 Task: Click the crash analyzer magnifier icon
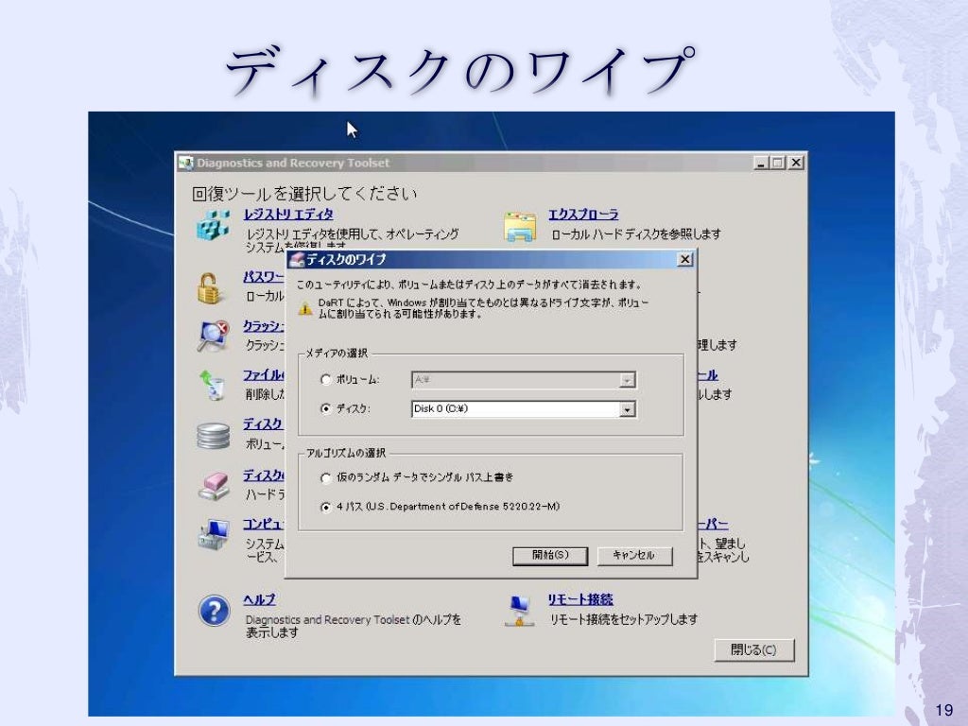(x=213, y=337)
